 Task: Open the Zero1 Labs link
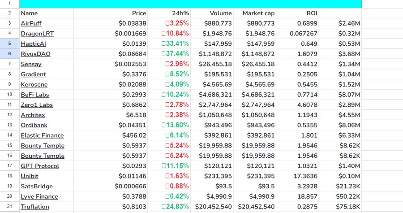pyautogui.click(x=37, y=105)
